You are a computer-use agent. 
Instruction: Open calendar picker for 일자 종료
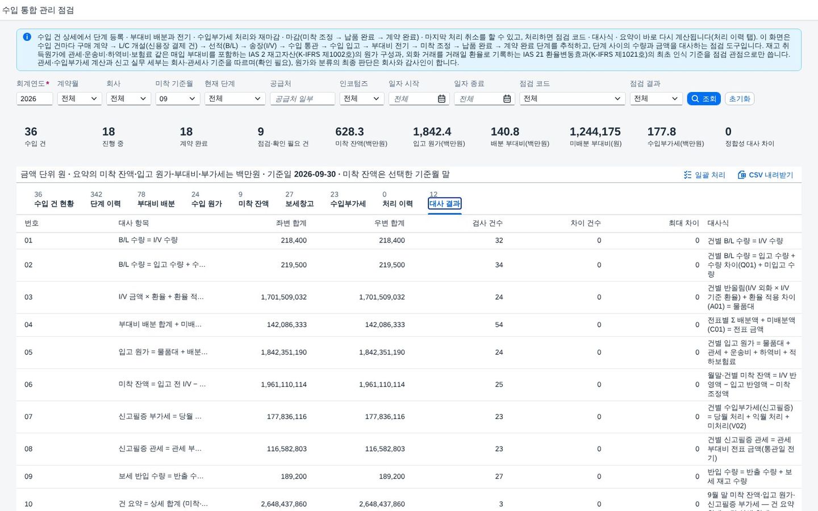507,99
